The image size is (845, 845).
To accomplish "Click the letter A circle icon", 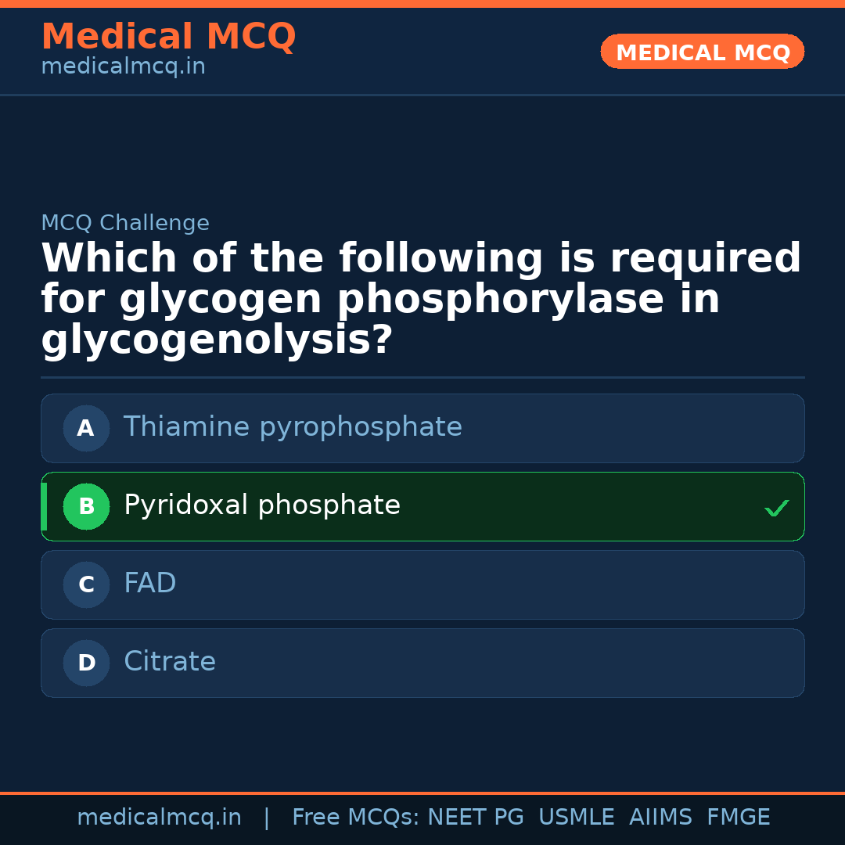I will click(86, 428).
